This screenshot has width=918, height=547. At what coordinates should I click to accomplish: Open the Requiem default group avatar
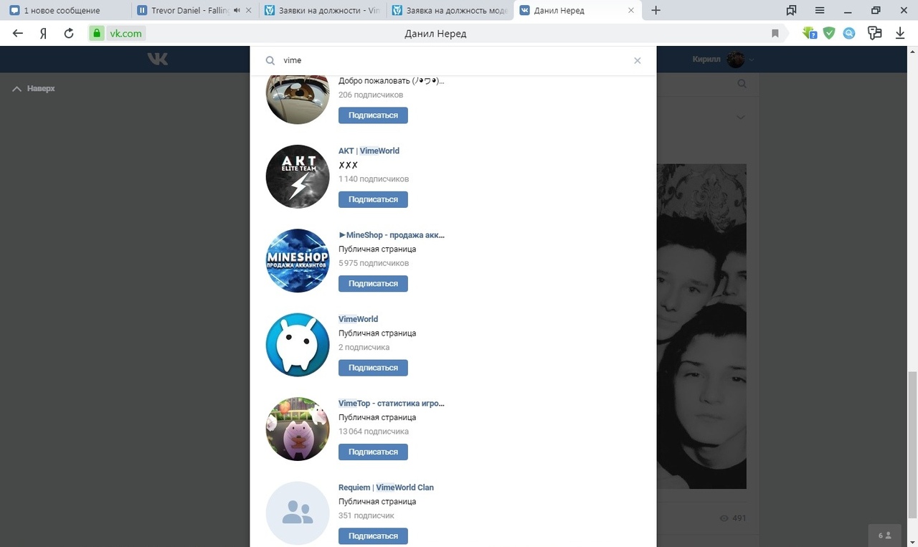tap(298, 513)
